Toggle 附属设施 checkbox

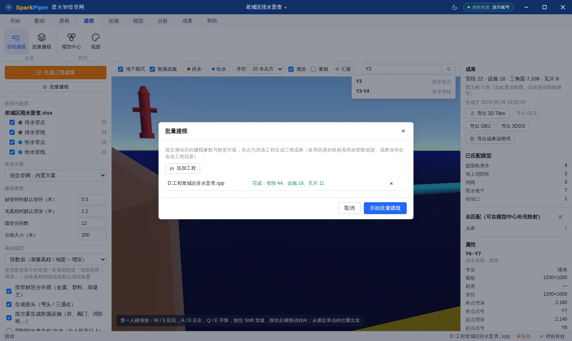[153, 69]
